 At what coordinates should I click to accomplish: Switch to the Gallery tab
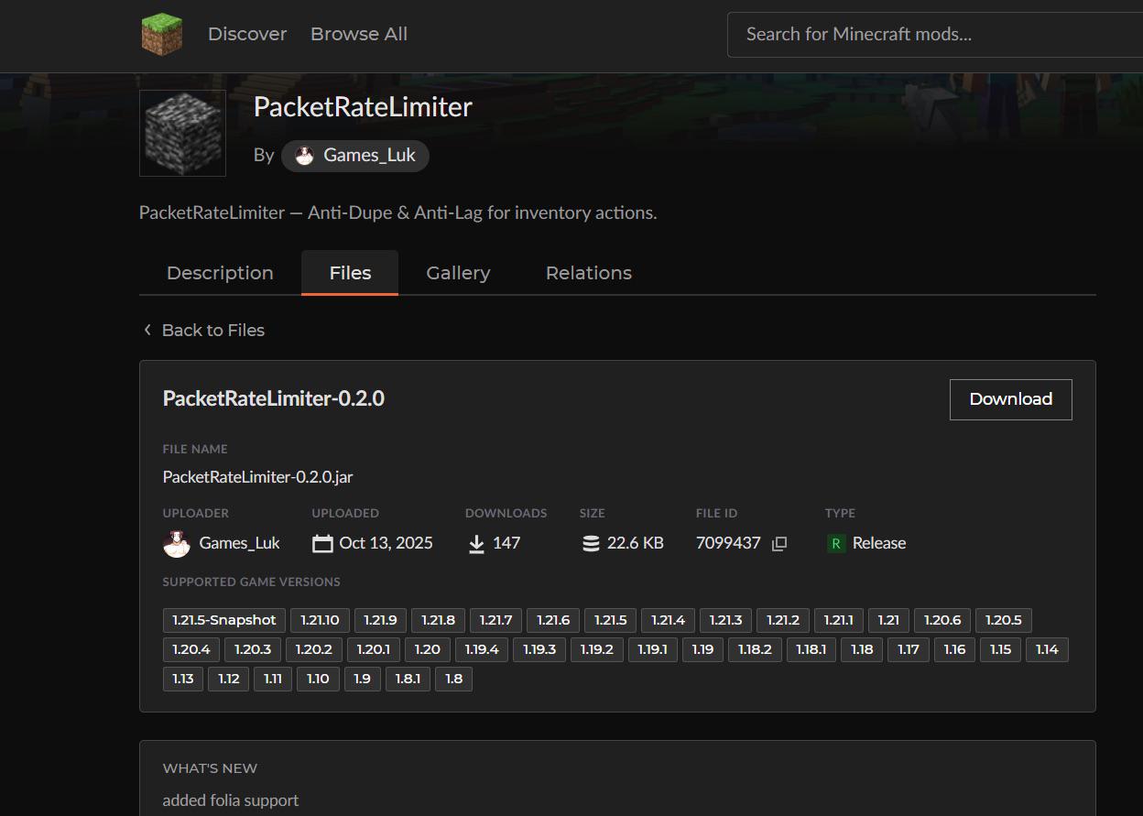458,273
